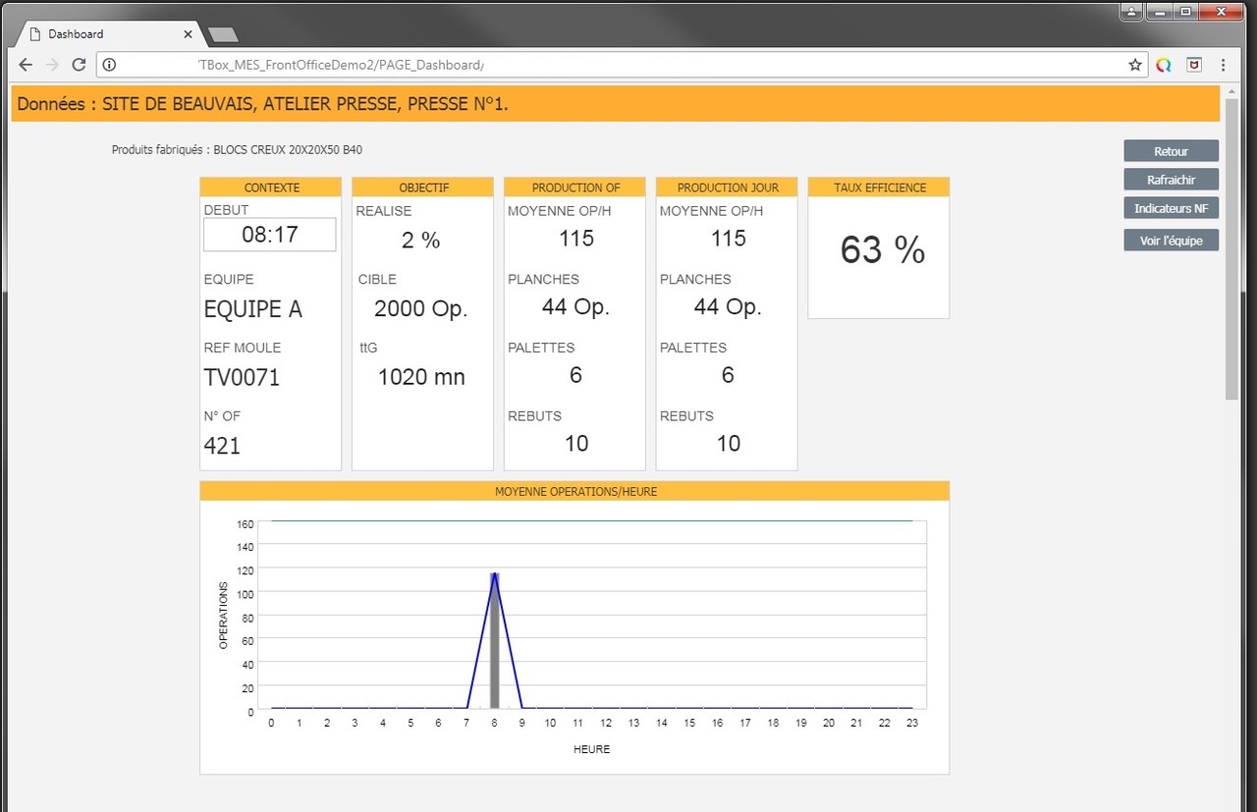Click the DEBUT time field 08:17

(x=270, y=235)
